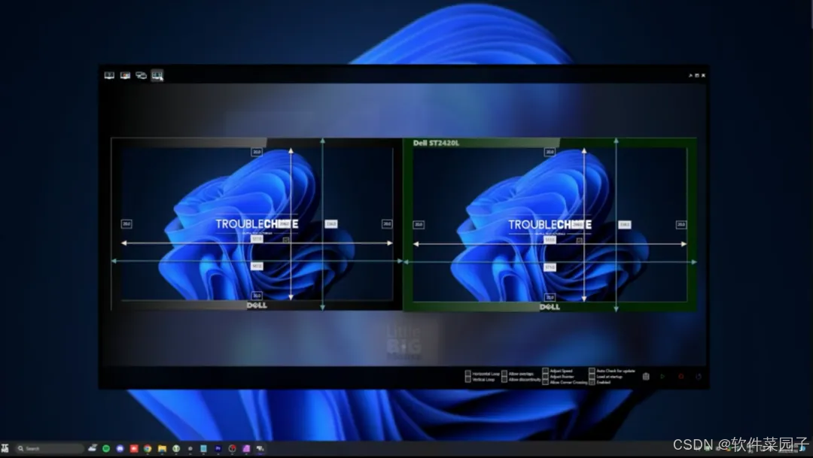Open the red-black circular icon on taskbar
Screen dimensions: 813x458
coord(233,449)
